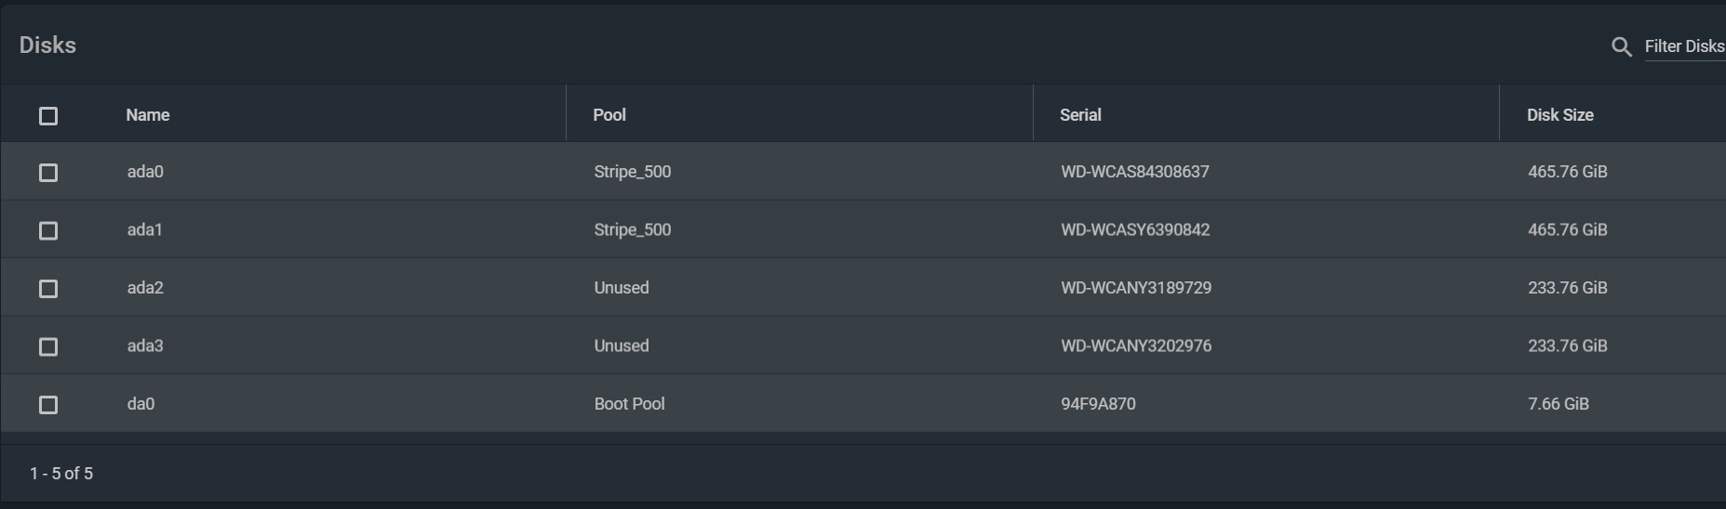
Task: Click serial WD-WCAS84308637 cell
Action: coord(1135,172)
